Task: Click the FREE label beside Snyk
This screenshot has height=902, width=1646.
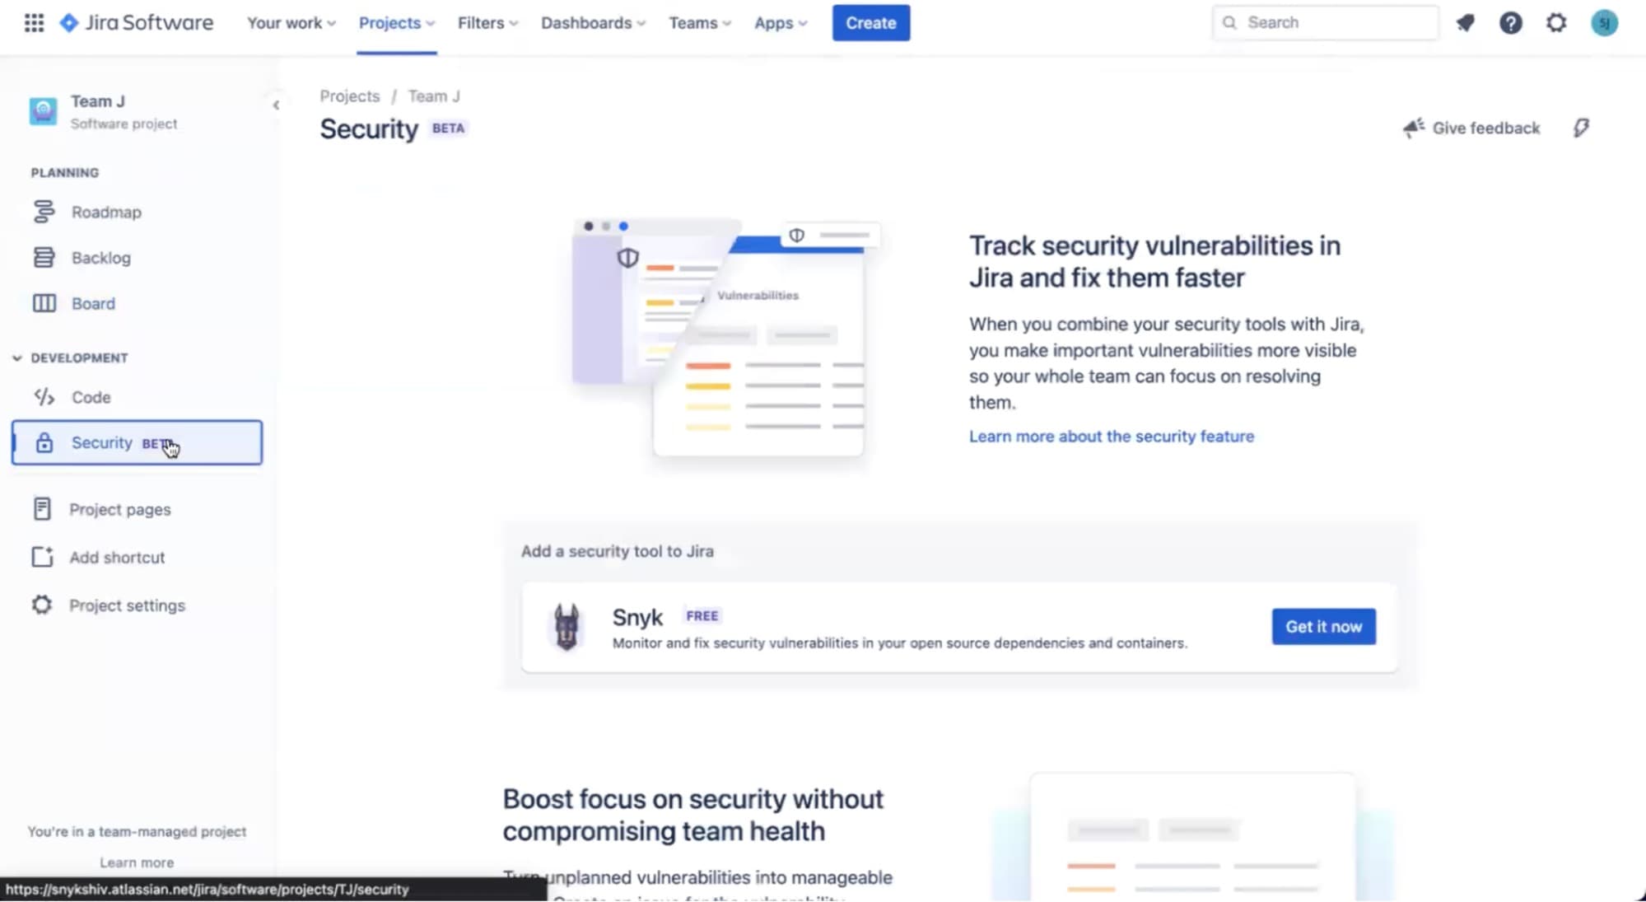Action: [702, 615]
